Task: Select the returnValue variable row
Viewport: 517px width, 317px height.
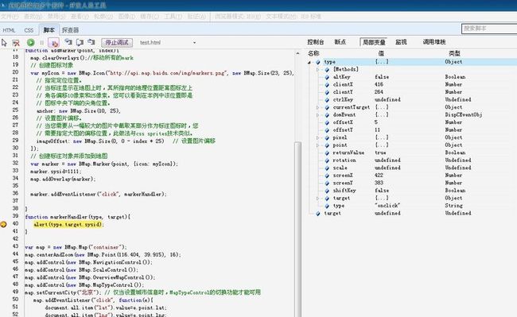Action: pyautogui.click(x=412, y=153)
